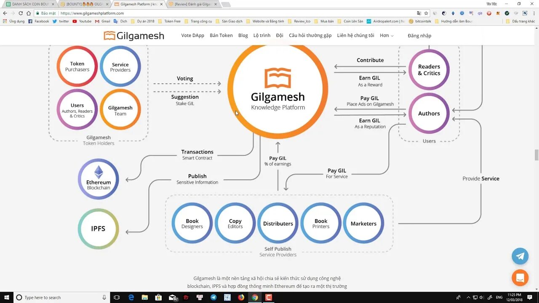The width and height of the screenshot is (539, 303).
Task: Reload the current page
Action: 21,13
